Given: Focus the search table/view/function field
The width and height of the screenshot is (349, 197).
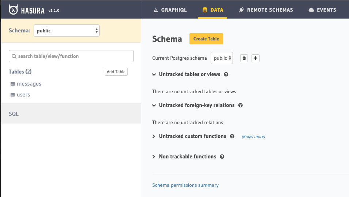Looking at the screenshot, I should point(71,56).
